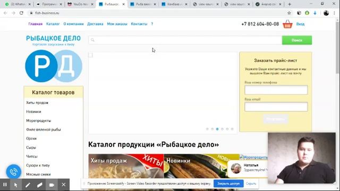
Task: Open Сыры catalog category
Action: click(31, 147)
